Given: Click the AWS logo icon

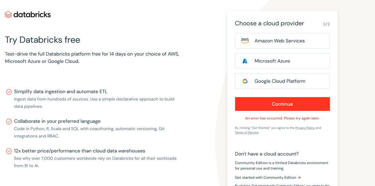Looking at the screenshot, I should tap(245, 41).
